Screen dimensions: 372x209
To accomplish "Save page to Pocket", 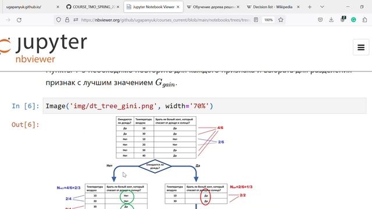I will pyautogui.click(x=320, y=20).
